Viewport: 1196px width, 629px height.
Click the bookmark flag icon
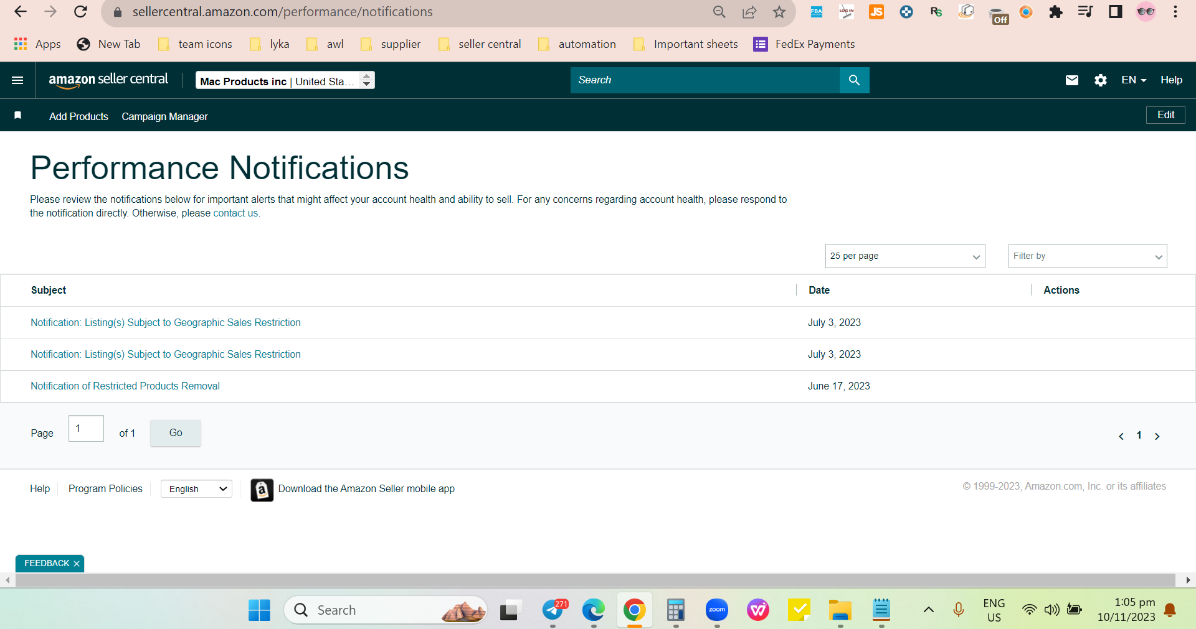(18, 116)
